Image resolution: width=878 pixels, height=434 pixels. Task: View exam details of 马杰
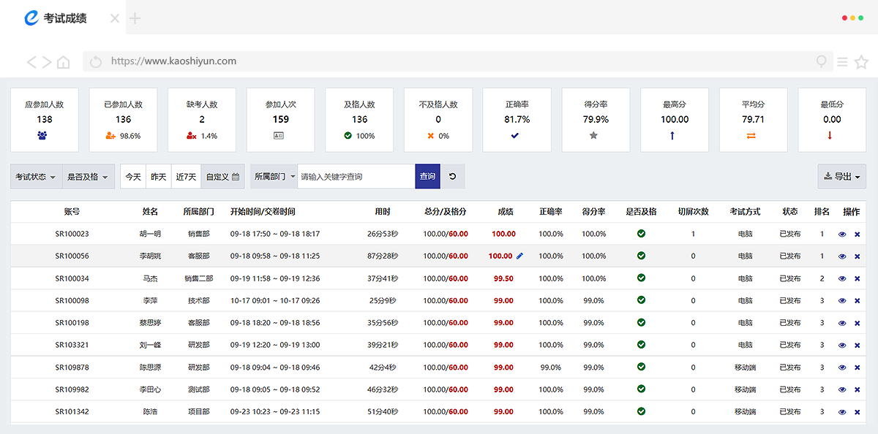click(842, 279)
